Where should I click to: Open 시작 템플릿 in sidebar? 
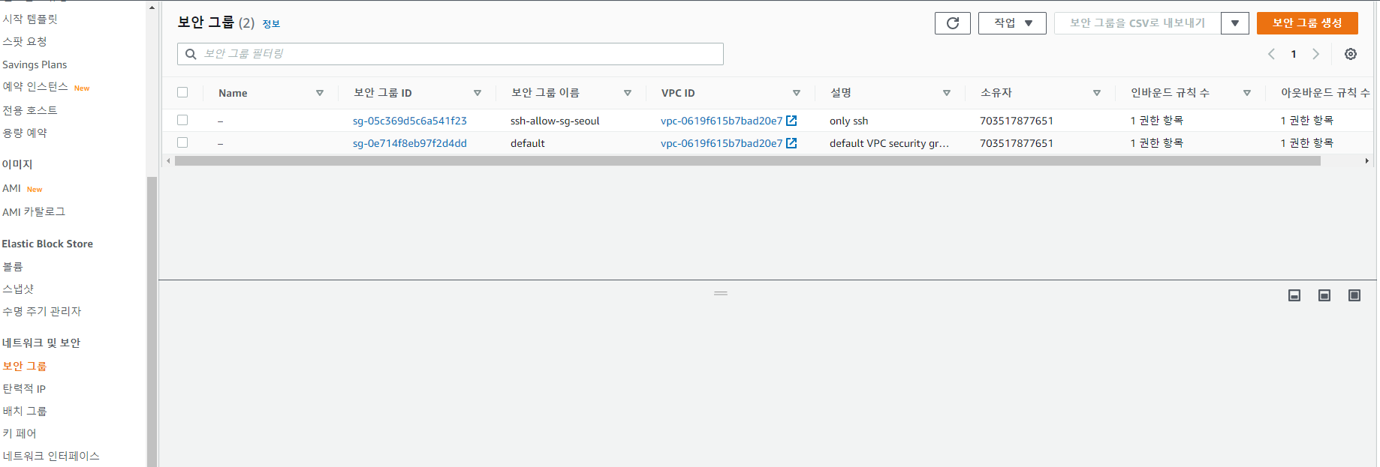30,19
